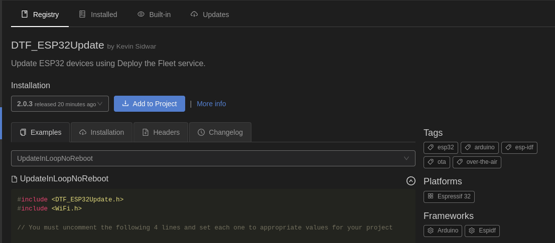This screenshot has height=243, width=555.
Task: Click the tag icon on esp32
Action: [431, 147]
